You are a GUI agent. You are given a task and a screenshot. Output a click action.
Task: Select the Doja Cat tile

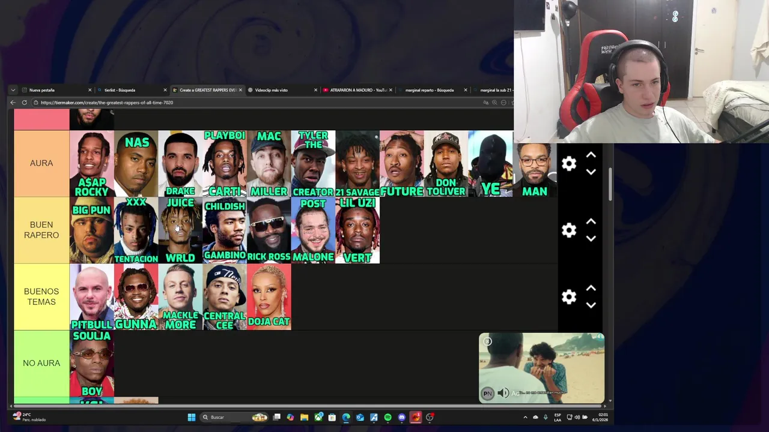[x=269, y=297]
